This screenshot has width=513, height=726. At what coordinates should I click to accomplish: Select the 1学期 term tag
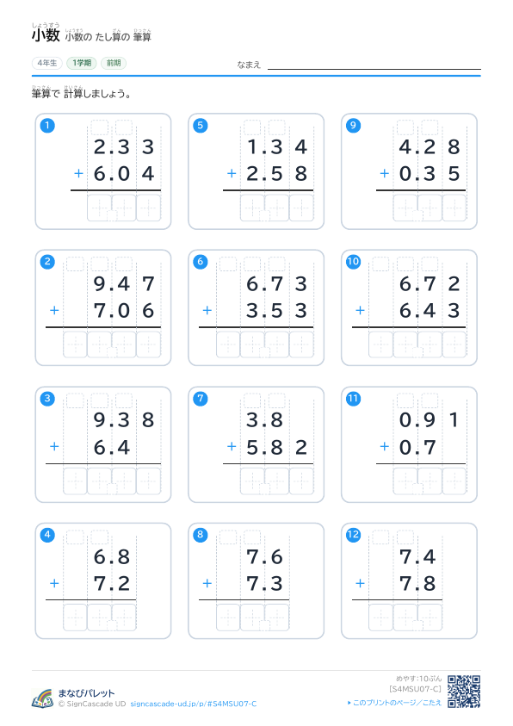point(82,63)
